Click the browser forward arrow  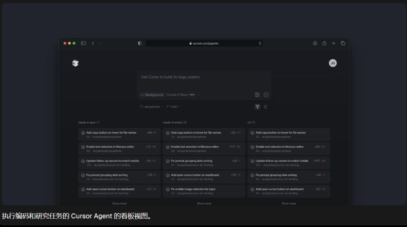coord(101,43)
